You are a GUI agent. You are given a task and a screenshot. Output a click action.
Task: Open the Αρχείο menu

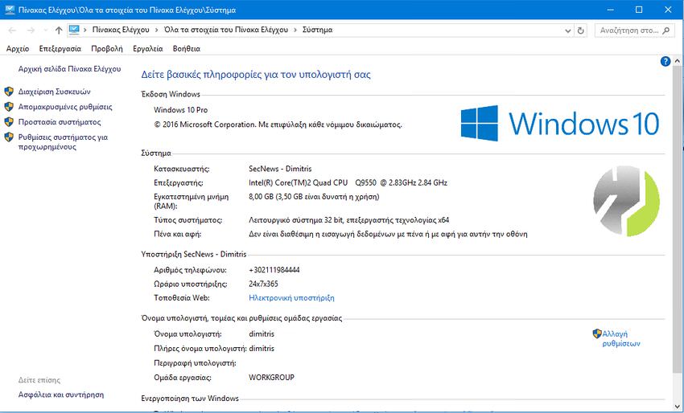coord(18,49)
